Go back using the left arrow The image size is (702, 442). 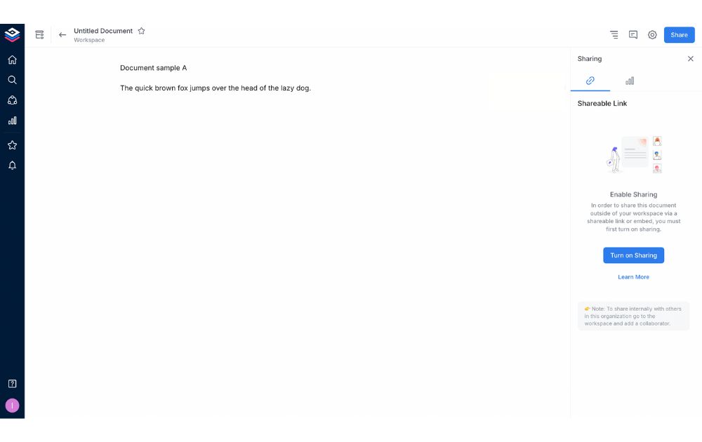click(x=62, y=34)
